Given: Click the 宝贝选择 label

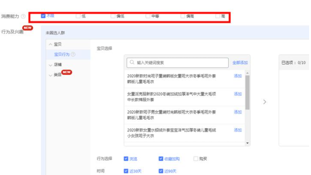Looking at the screenshot, I should (104, 48).
